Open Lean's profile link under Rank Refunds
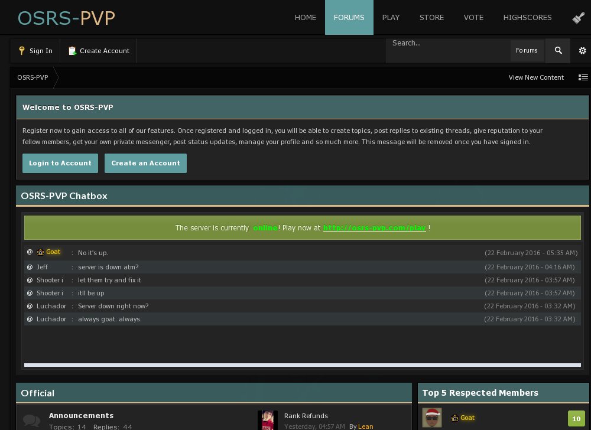The image size is (591, 430). pos(365,426)
